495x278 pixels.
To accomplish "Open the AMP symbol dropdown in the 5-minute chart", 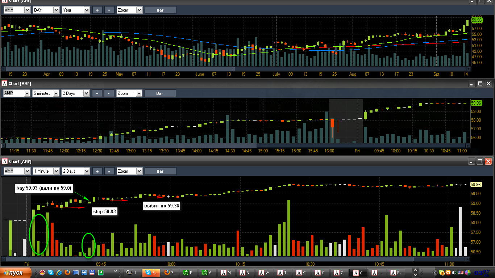I will pos(27,93).
